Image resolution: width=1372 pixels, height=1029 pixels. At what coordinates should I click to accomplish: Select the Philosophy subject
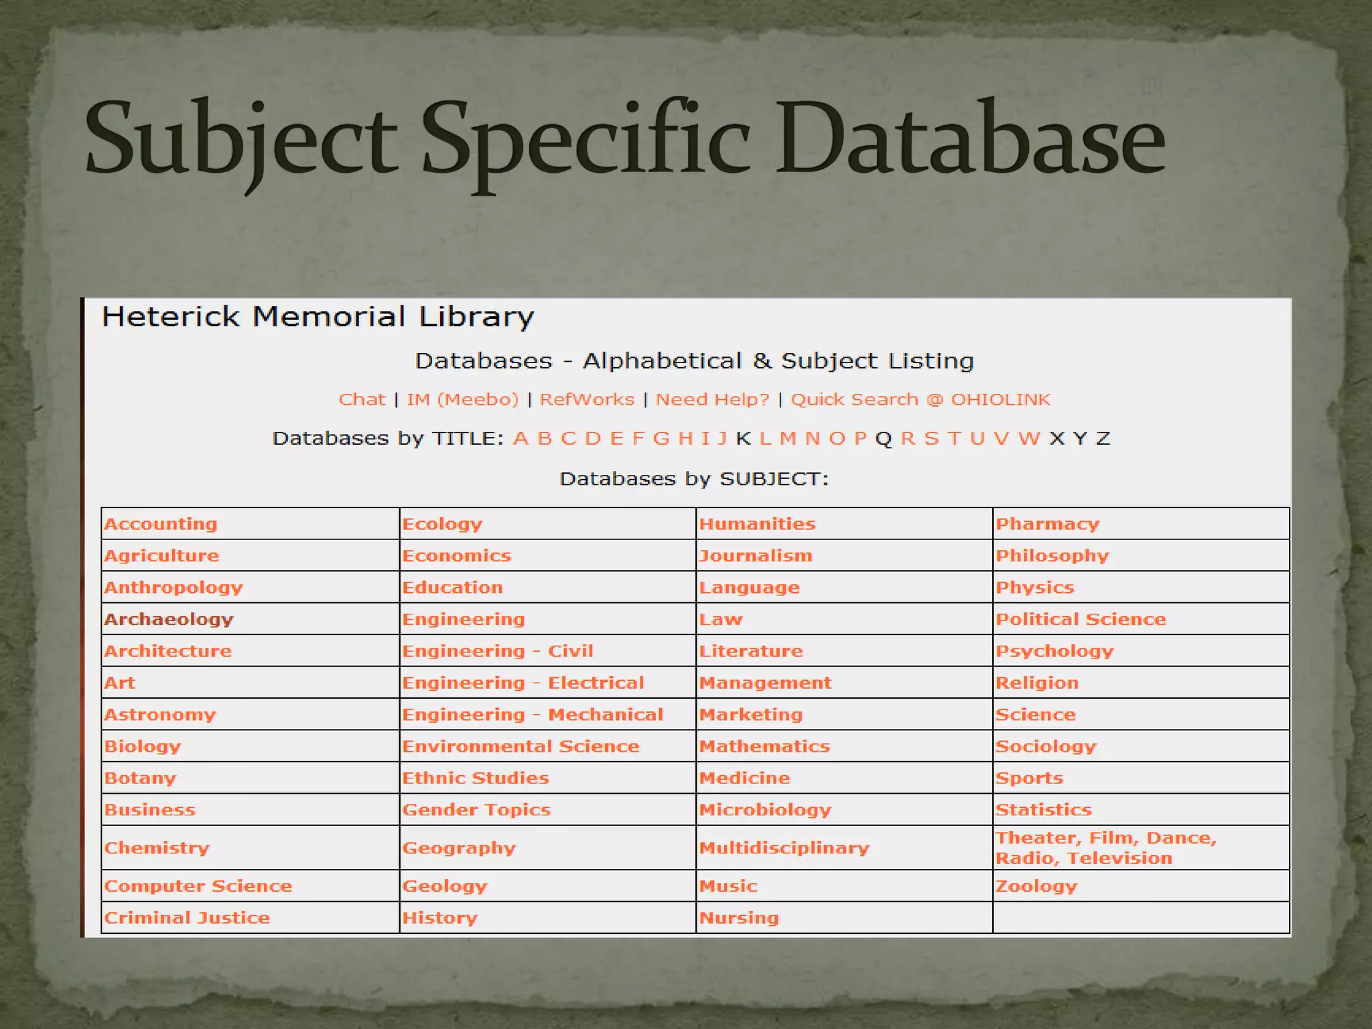click(1052, 556)
